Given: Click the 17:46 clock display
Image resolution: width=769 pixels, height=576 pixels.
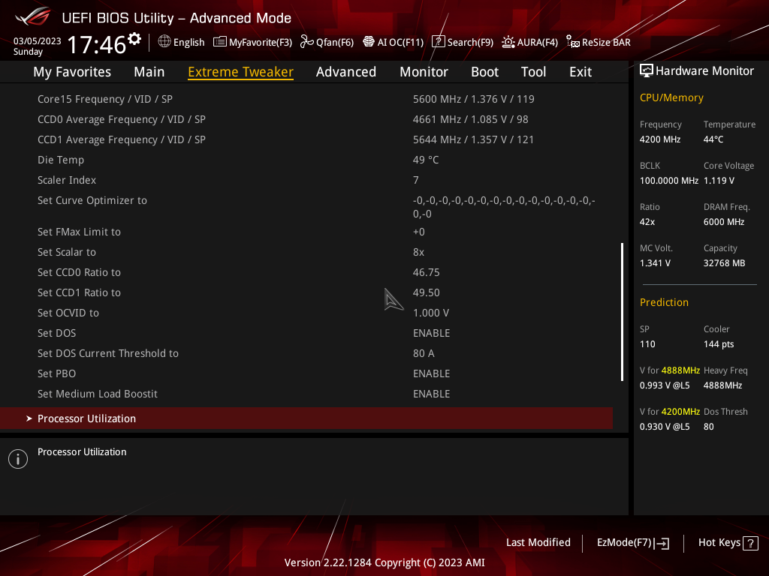Looking at the screenshot, I should (97, 44).
